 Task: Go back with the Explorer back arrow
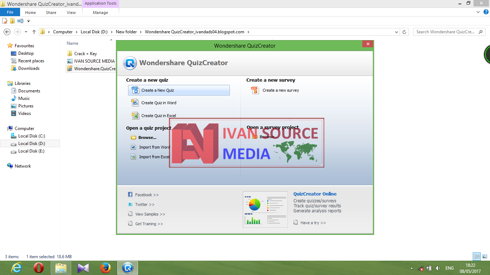pos(7,32)
